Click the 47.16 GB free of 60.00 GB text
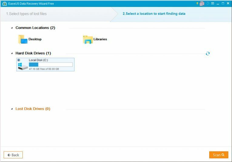The height and width of the screenshot is (162, 232). (44, 69)
